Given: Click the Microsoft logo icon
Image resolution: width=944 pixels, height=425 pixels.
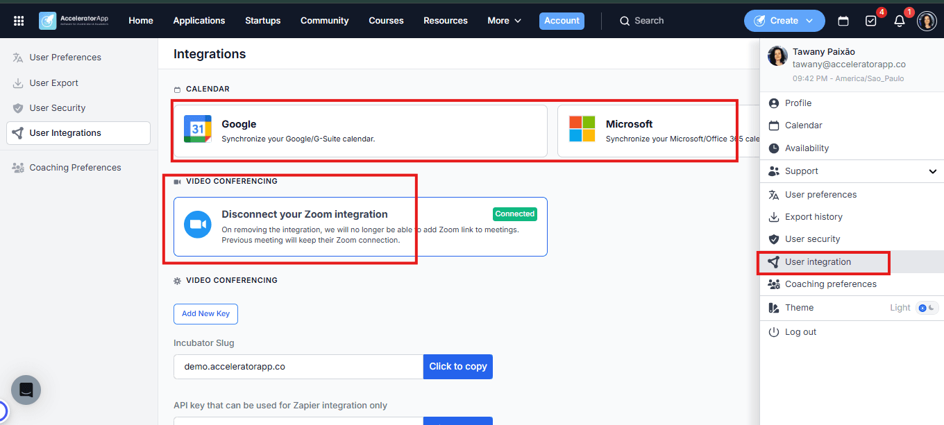Looking at the screenshot, I should 582,130.
